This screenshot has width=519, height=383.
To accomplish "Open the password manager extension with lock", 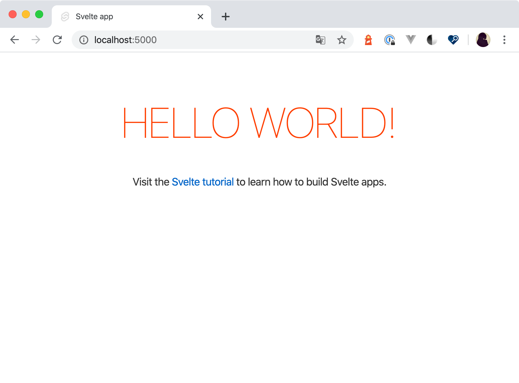I will 390,40.
